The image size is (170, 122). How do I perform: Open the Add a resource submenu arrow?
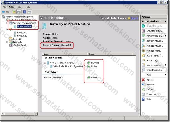pos(166,65)
